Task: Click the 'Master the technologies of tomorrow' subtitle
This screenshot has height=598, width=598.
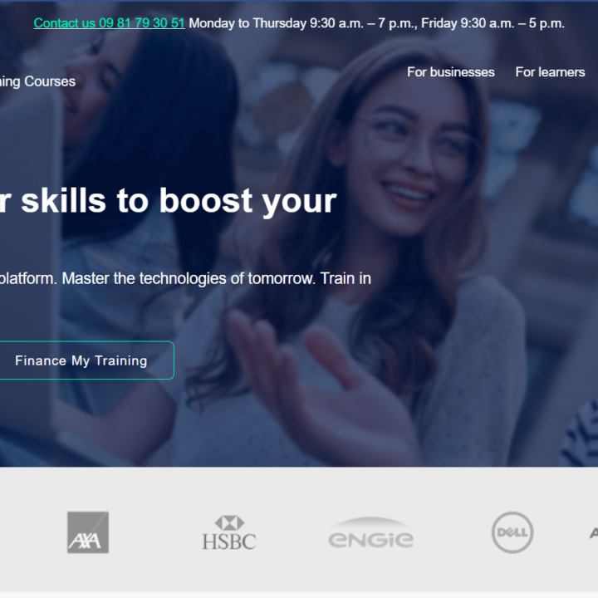Action: pos(189,278)
